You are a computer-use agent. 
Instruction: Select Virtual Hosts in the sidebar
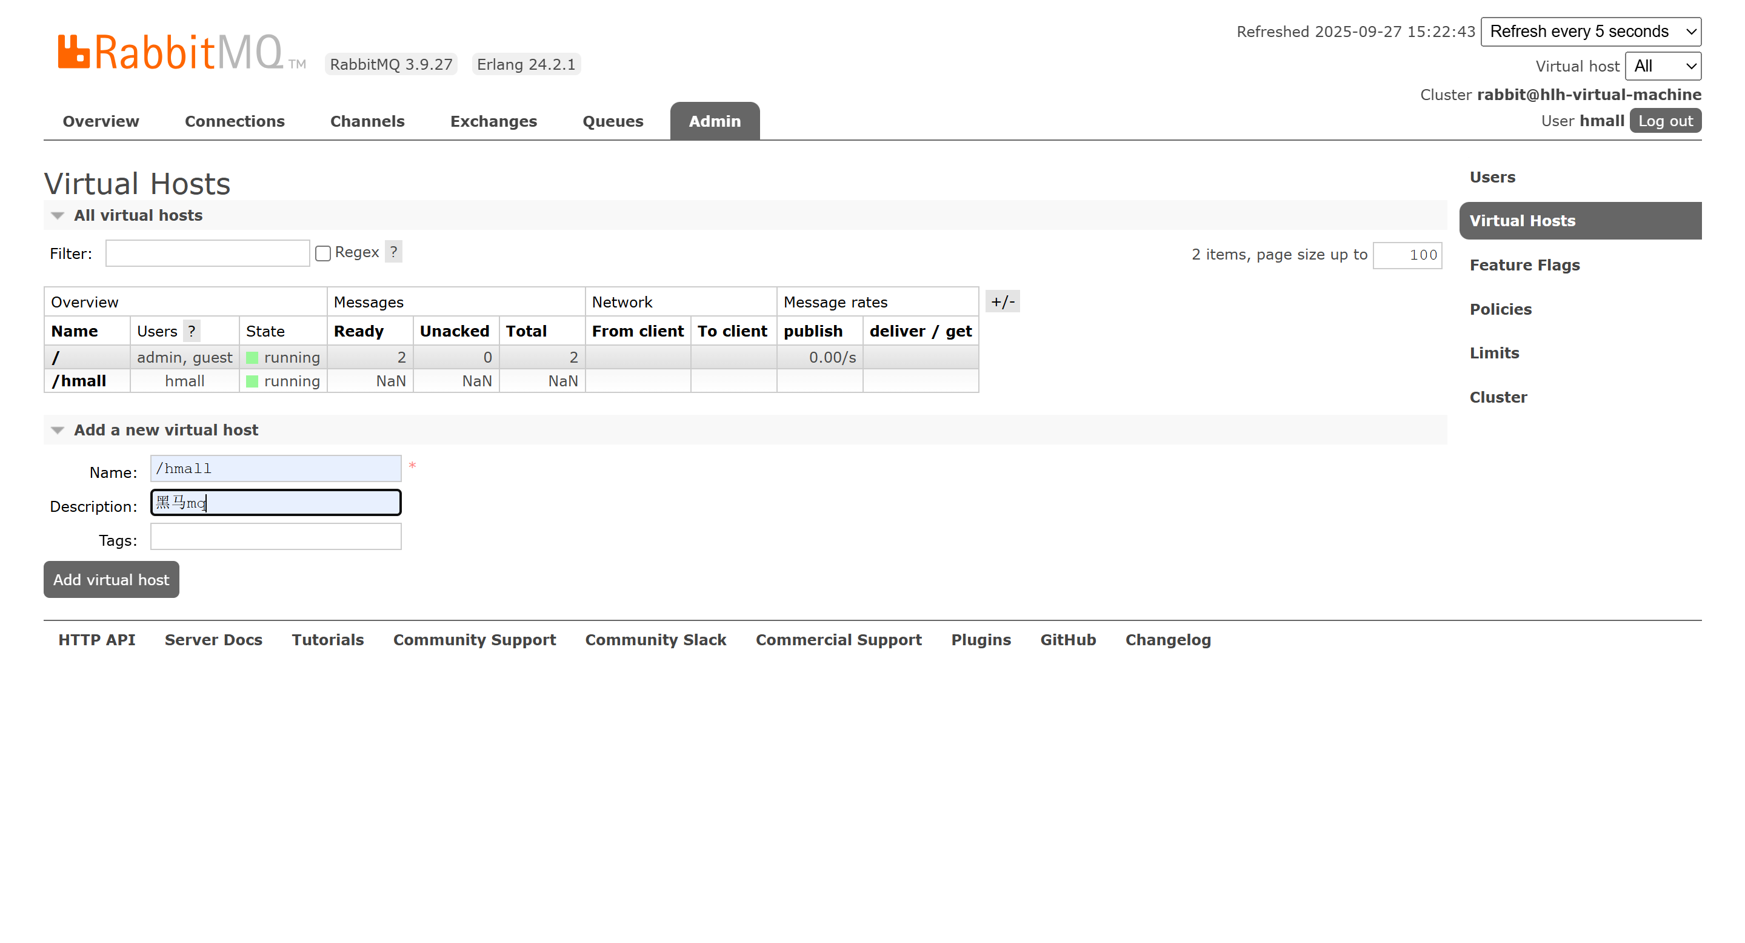click(1580, 220)
